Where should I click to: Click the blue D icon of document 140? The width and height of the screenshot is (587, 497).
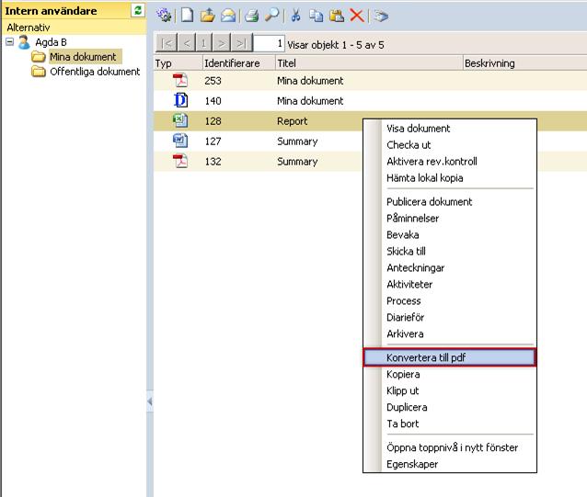tap(181, 100)
